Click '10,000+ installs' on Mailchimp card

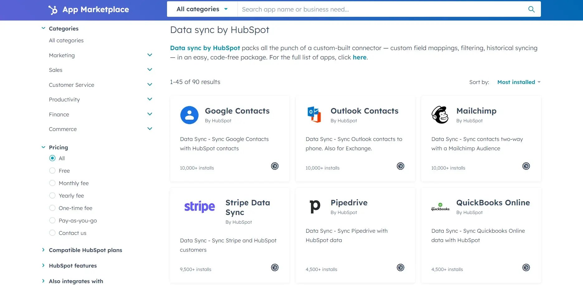[x=448, y=168]
